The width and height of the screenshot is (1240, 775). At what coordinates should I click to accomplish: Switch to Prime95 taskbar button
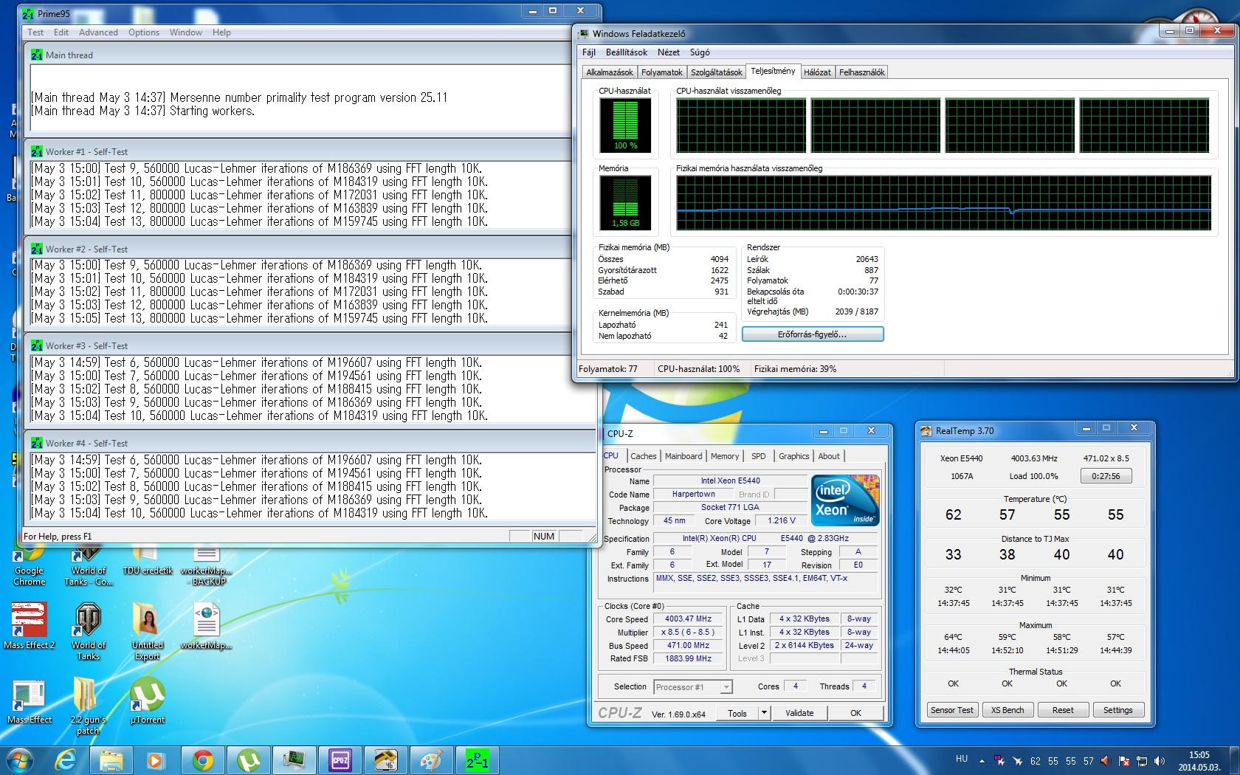coord(478,759)
